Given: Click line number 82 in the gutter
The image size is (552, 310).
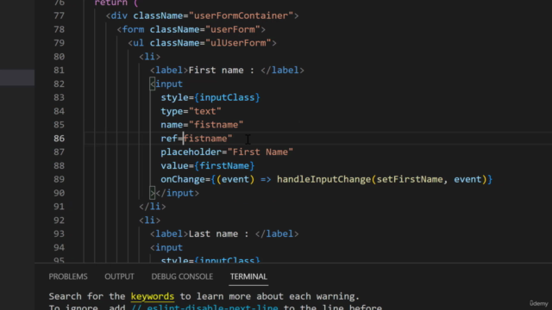Looking at the screenshot, I should 60,84.
